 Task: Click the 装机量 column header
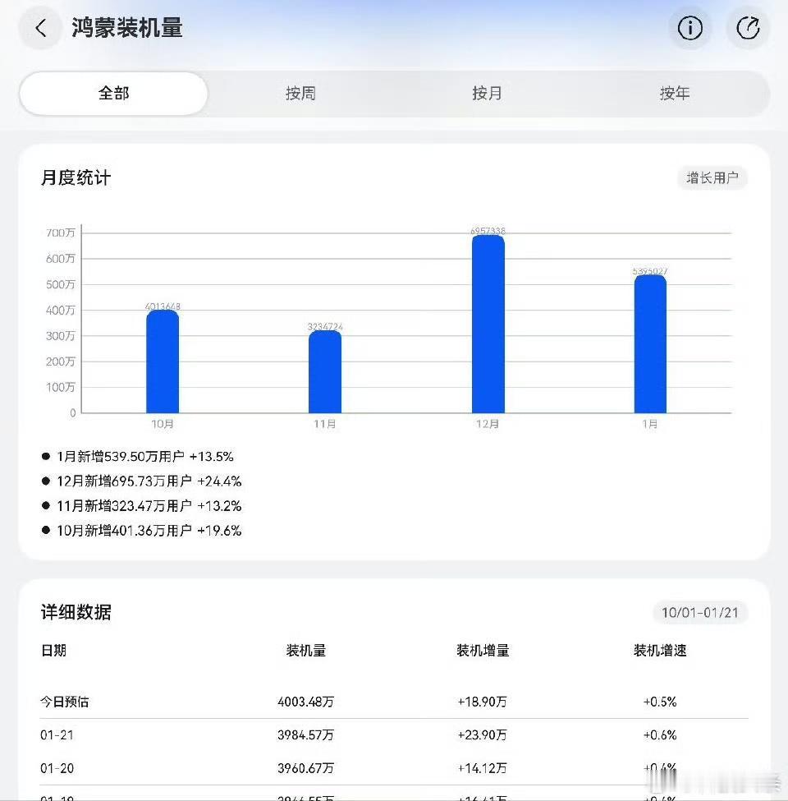[x=305, y=651]
